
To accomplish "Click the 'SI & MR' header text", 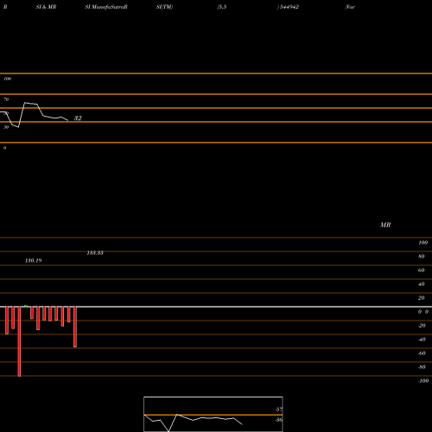I will pos(46,7).
